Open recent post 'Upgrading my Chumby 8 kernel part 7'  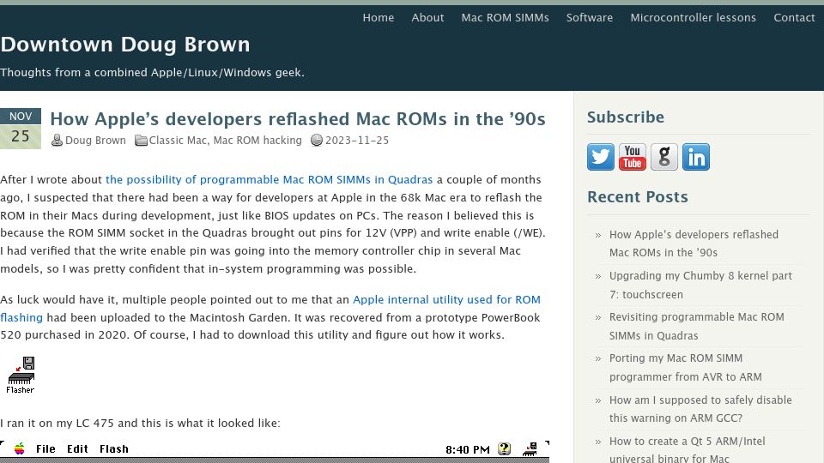coord(700,285)
